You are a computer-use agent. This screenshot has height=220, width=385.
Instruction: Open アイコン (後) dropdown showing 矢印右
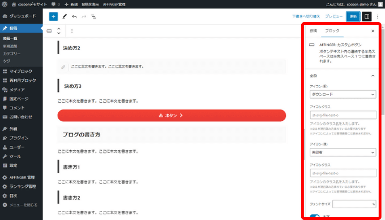343,152
